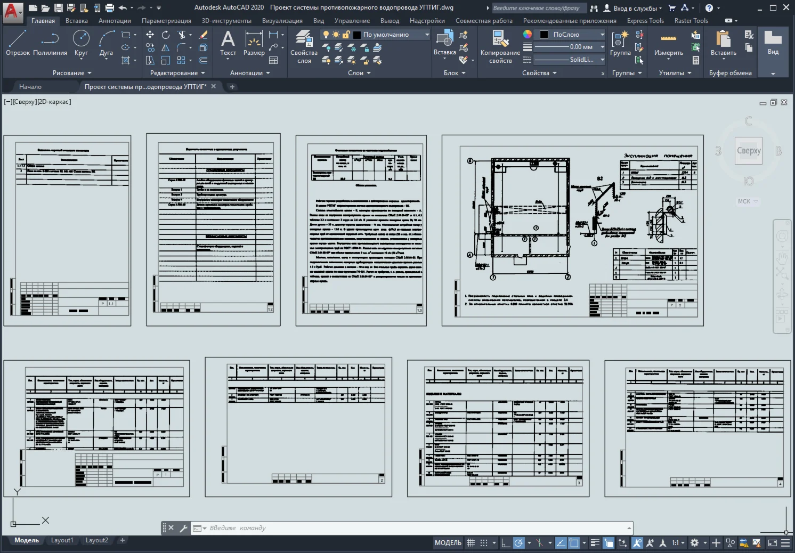Screen dimensions: 795x553
Task: Open the Параметризация ribbon tab
Action: (166, 21)
